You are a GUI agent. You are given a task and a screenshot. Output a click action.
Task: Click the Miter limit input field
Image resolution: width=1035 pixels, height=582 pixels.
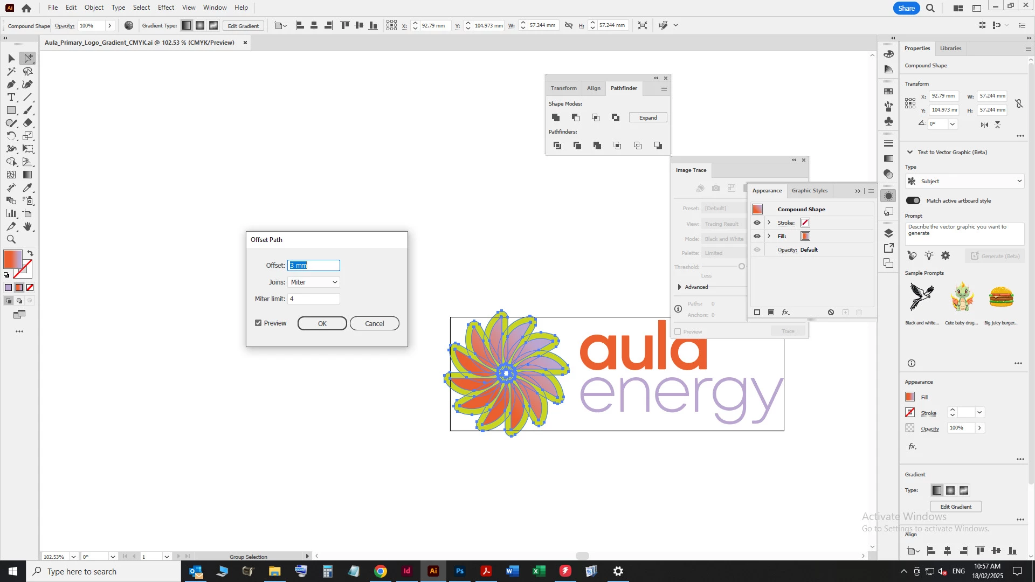pos(314,299)
